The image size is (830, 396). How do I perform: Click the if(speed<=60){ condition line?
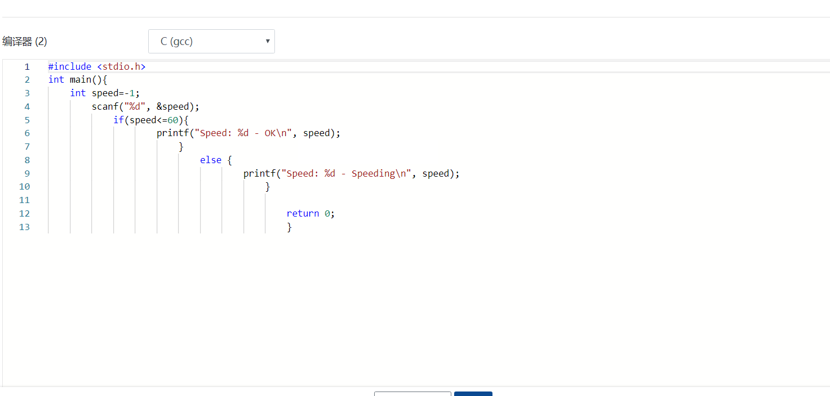(x=151, y=120)
